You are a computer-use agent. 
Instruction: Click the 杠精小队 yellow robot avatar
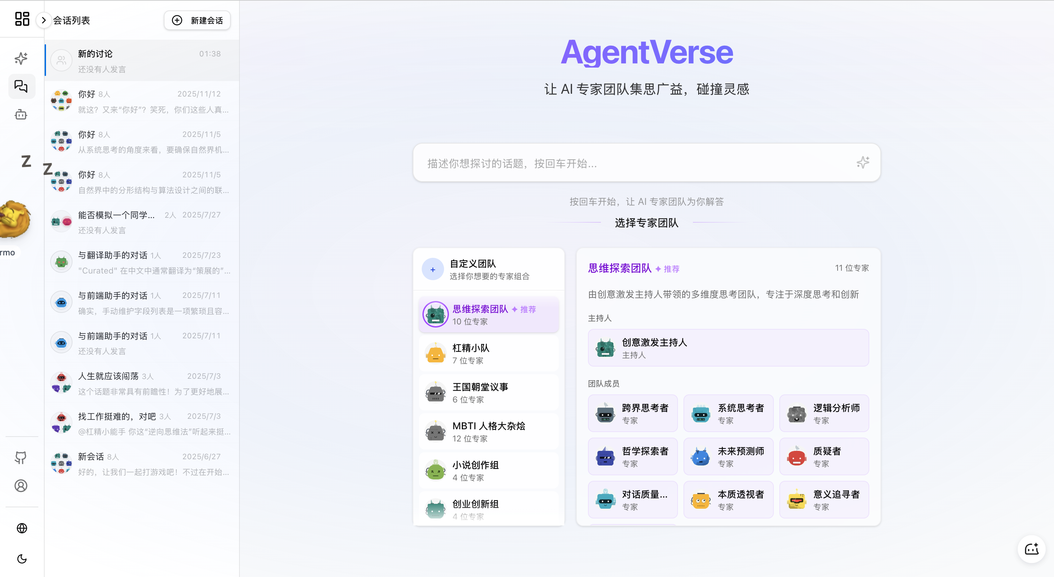[435, 353]
